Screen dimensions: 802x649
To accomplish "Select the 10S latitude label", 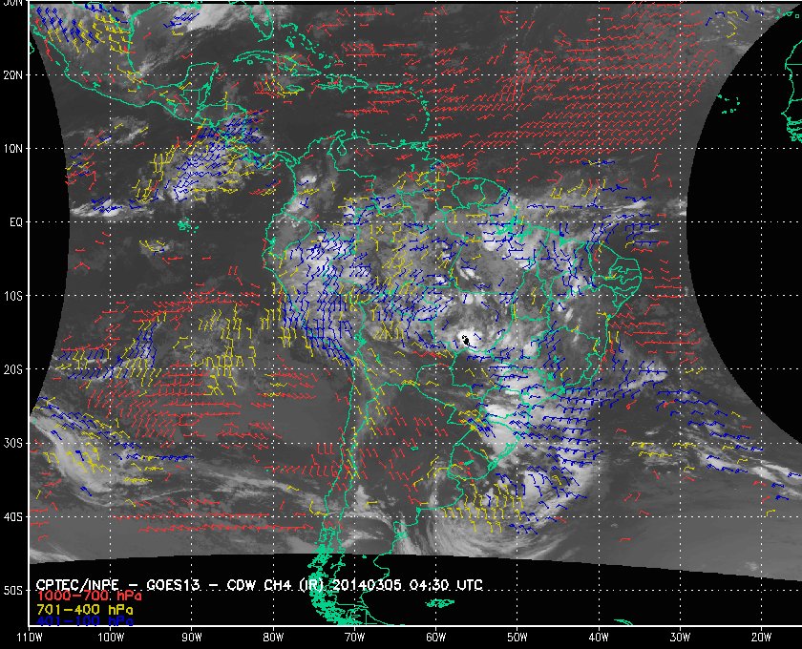I will point(12,296).
